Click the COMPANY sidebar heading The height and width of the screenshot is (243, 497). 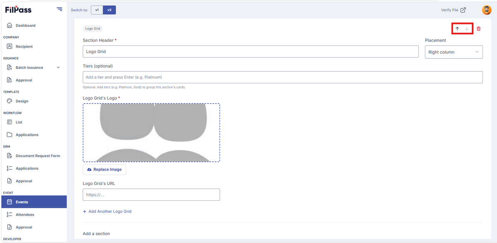click(11, 37)
